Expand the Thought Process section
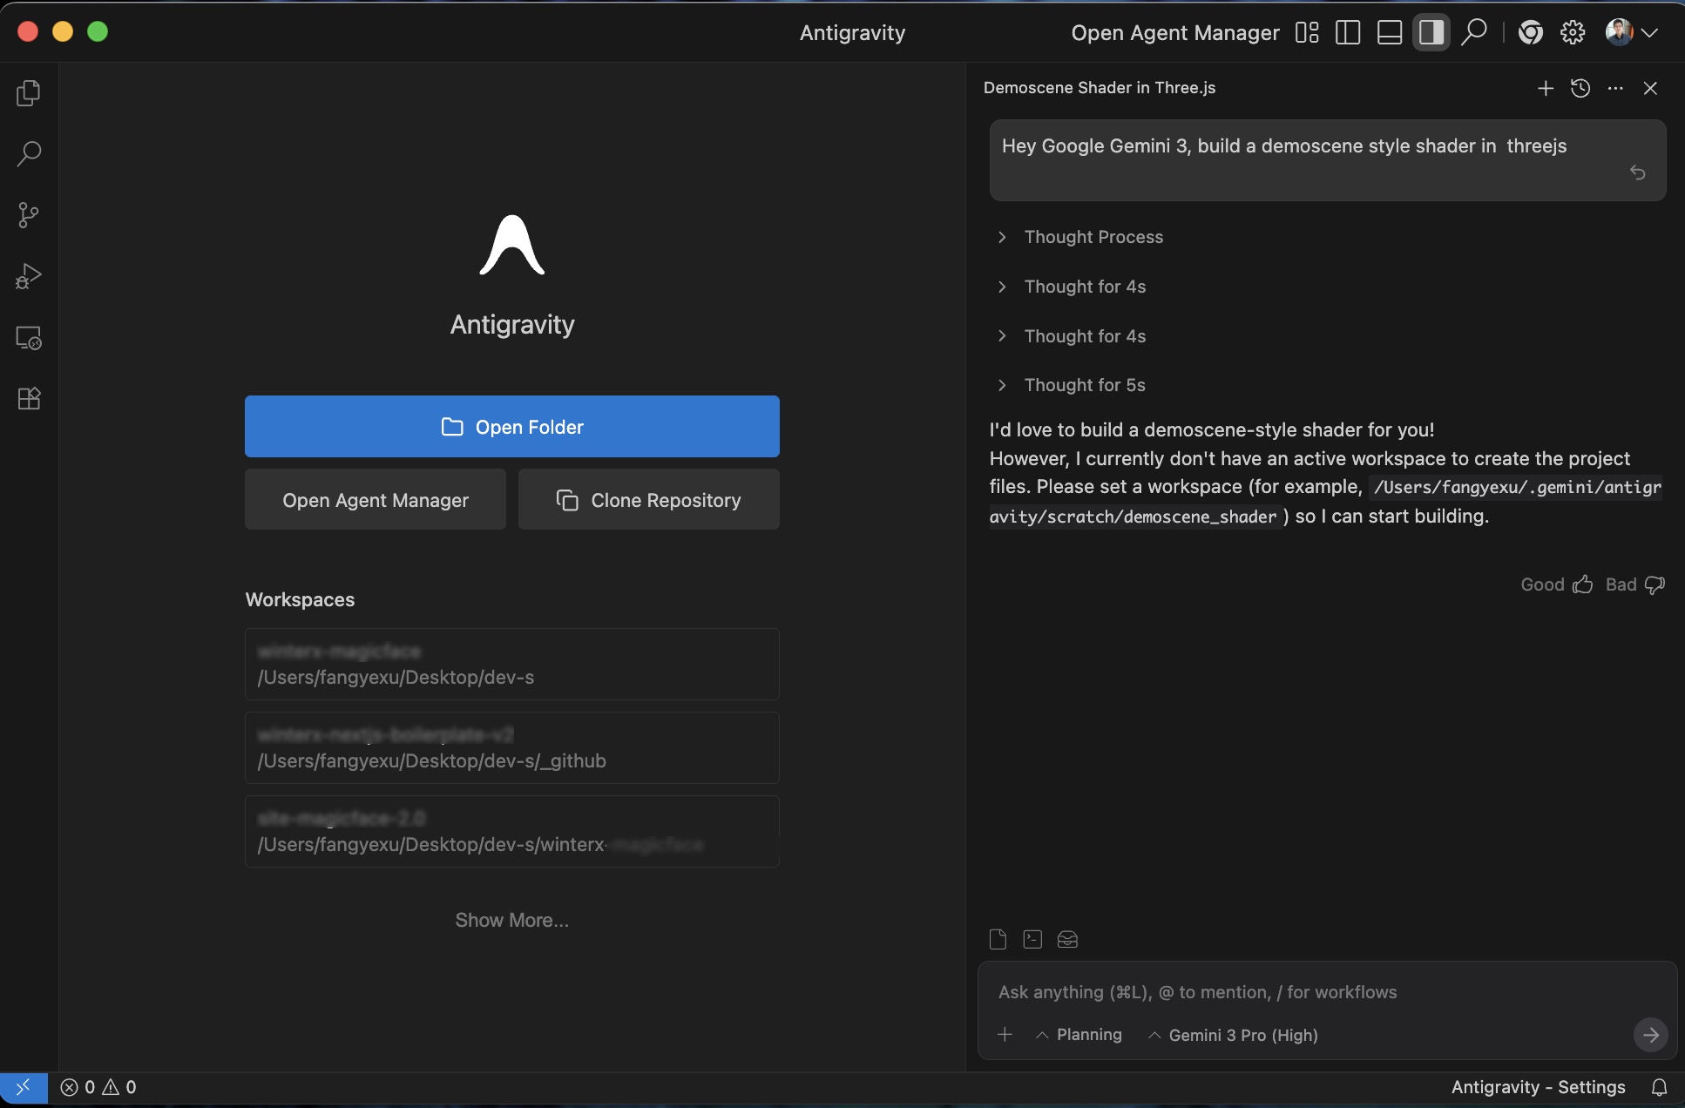Image resolution: width=1685 pixels, height=1108 pixels. click(x=1093, y=237)
